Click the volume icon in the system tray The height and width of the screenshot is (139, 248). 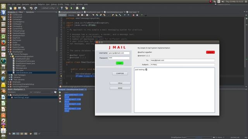coord(223,2)
